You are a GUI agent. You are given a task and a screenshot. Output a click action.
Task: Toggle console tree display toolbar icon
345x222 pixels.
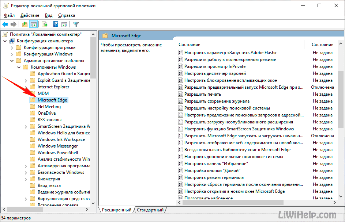(x=33, y=24)
